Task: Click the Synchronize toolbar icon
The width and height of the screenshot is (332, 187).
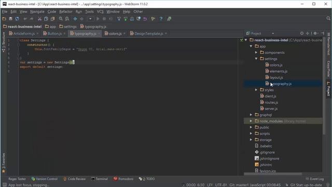Action: pos(17,19)
